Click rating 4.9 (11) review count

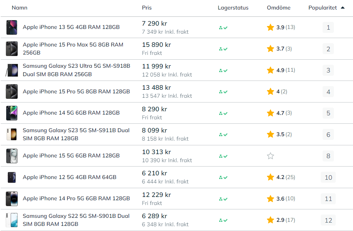coord(290,70)
